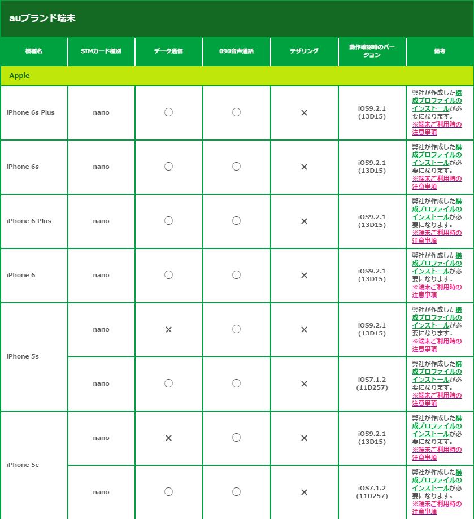Click データ通信 circle mark in iPhone 6 row
This screenshot has width=474, height=519.
[169, 275]
